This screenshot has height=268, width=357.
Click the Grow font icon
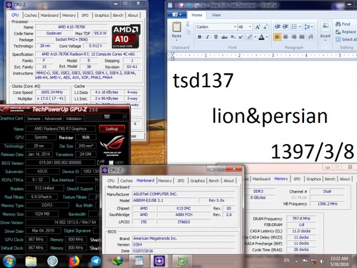point(258,27)
